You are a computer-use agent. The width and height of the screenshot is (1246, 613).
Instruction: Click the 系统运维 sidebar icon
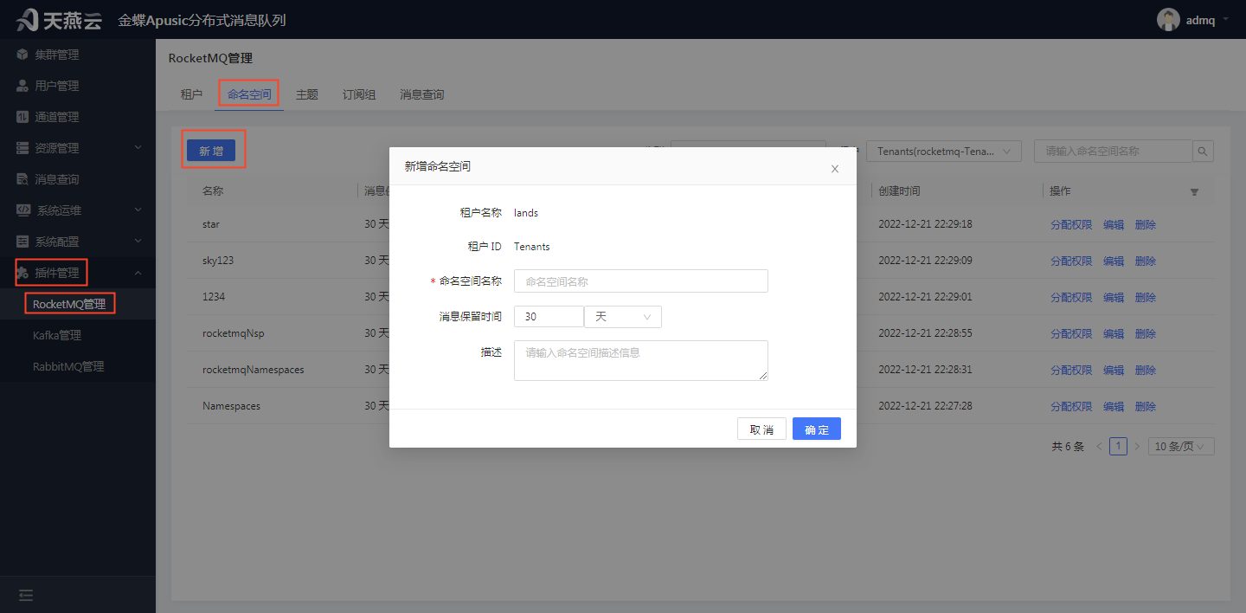click(x=24, y=210)
